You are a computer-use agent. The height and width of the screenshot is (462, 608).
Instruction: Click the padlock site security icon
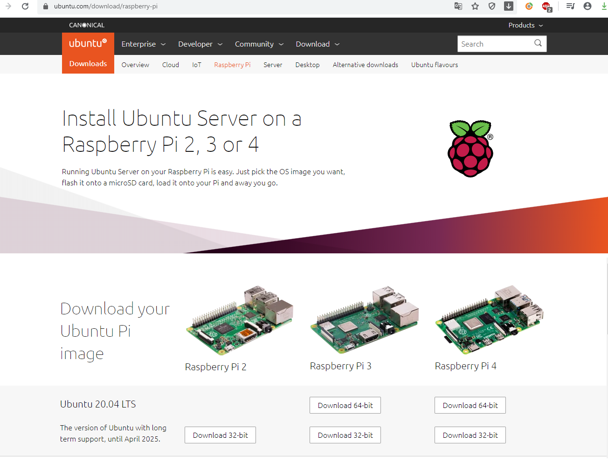[x=45, y=6]
